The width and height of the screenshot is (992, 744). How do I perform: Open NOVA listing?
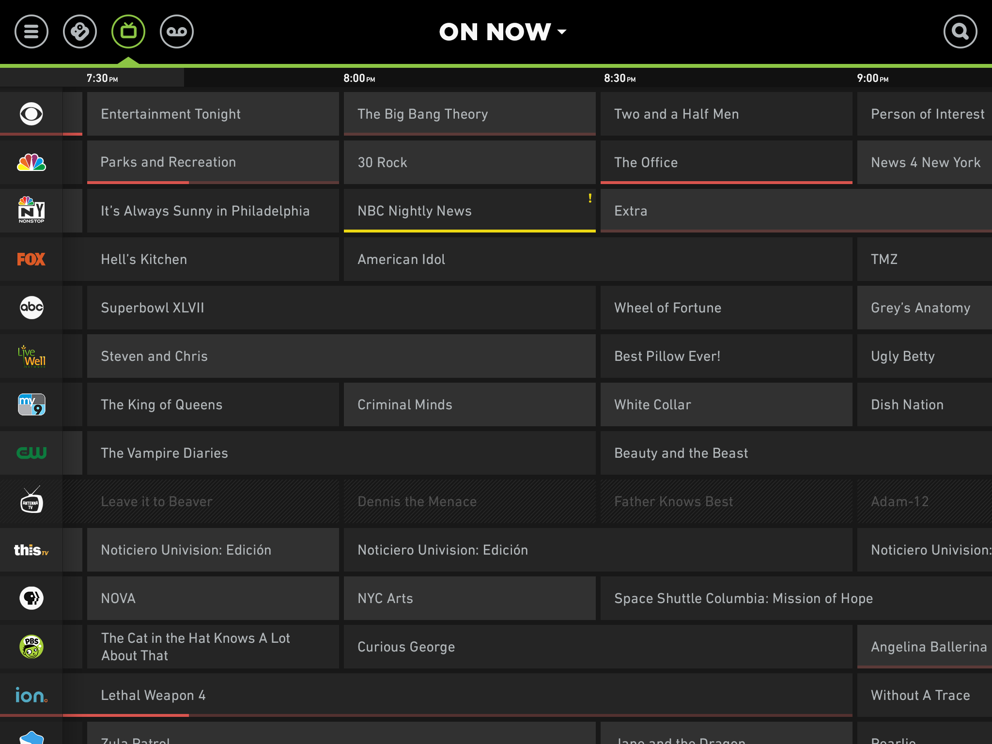213,598
